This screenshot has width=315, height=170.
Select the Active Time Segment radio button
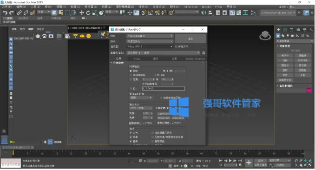(131, 75)
